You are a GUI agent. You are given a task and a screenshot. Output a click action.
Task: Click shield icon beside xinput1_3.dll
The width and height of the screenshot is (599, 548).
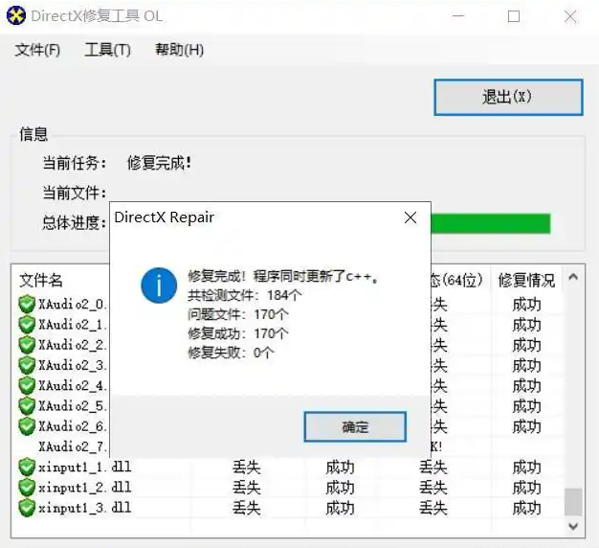(x=27, y=508)
